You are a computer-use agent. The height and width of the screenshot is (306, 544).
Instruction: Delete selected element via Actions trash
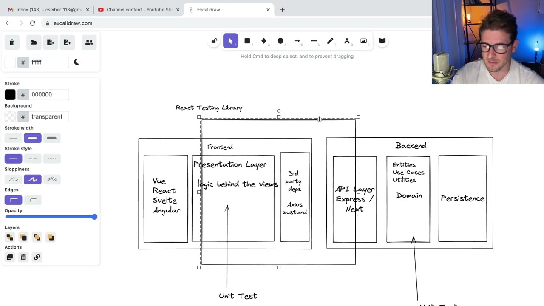(x=23, y=257)
